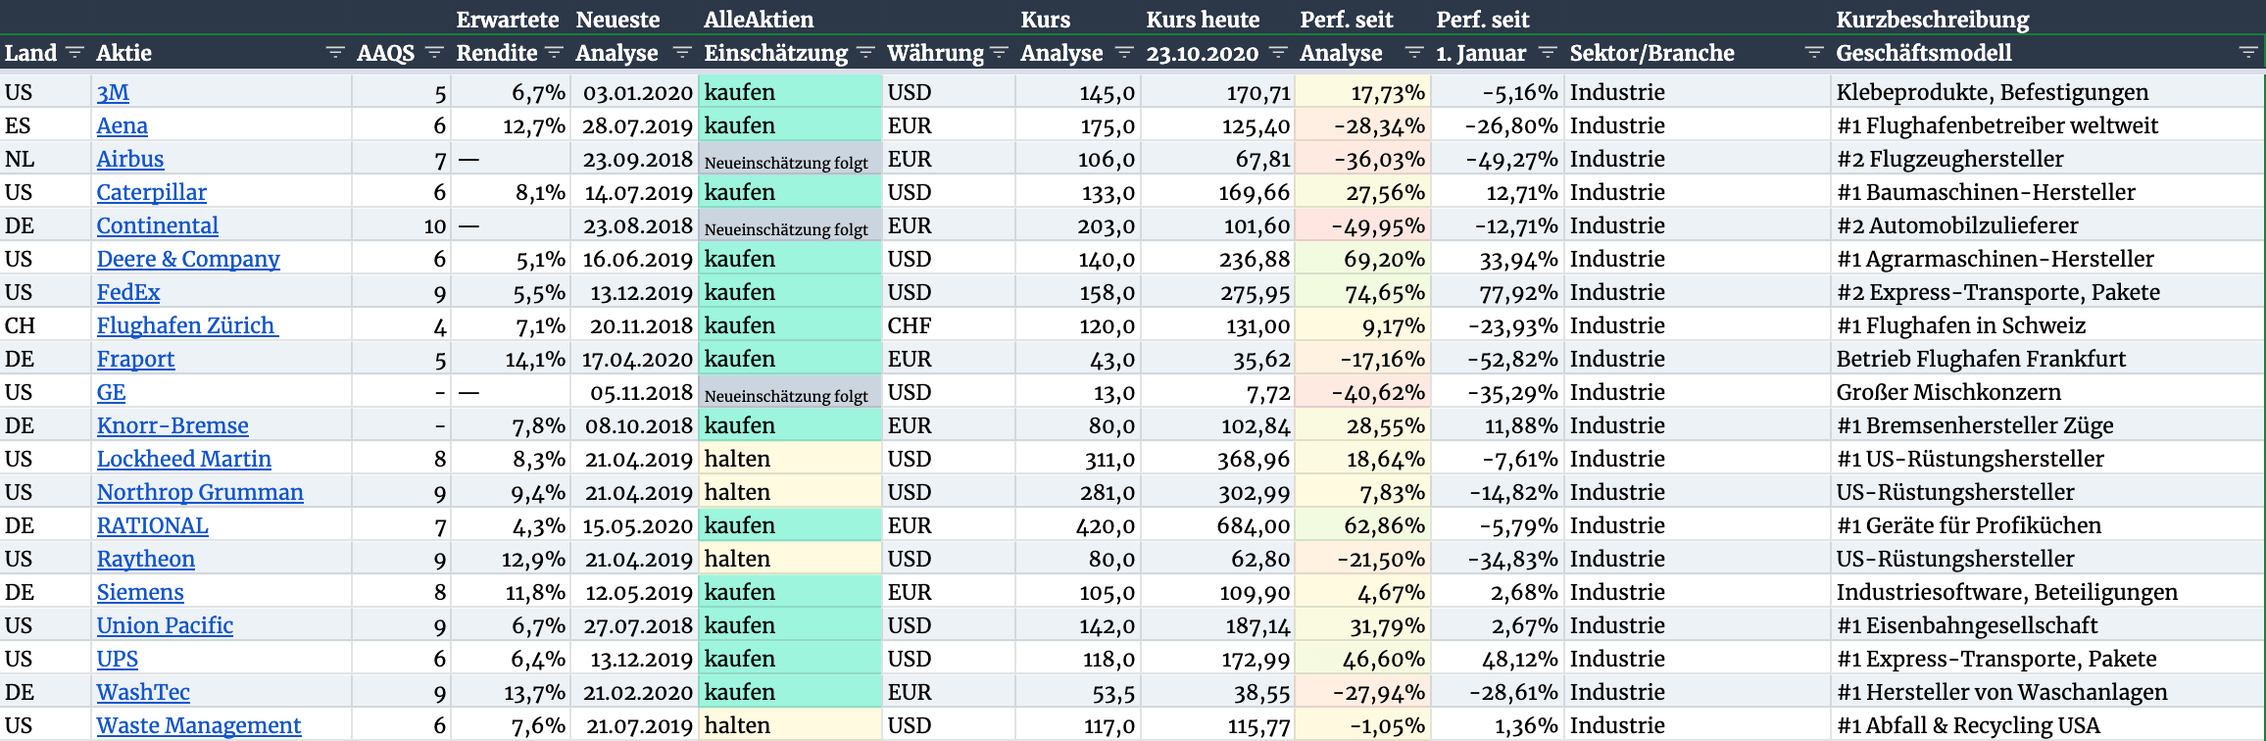Open filter icon for Neueste Analyse column
Viewport: 2266px width, 741px height.
(683, 52)
